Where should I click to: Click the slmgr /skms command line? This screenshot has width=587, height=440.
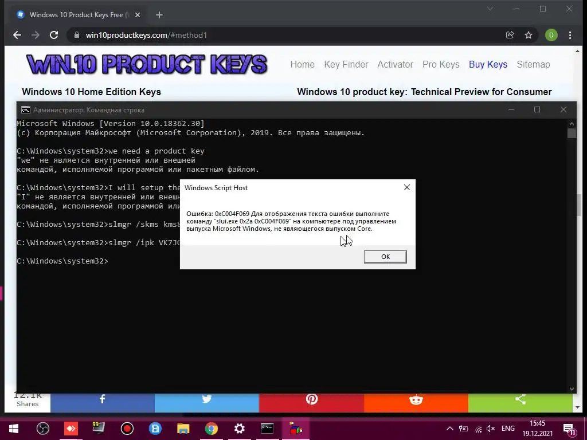[99, 225]
